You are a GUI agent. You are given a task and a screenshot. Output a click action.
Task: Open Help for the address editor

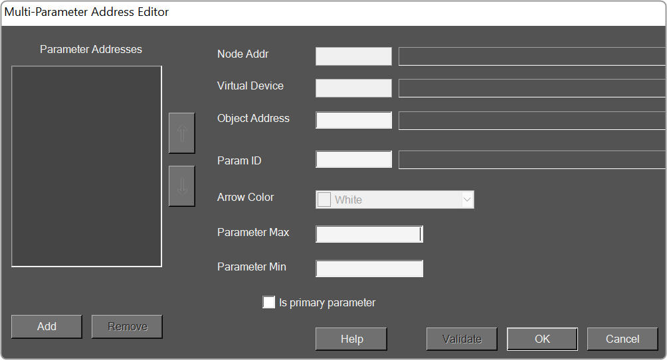(x=351, y=339)
